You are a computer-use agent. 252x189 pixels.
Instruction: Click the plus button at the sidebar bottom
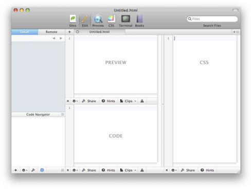tap(15, 170)
